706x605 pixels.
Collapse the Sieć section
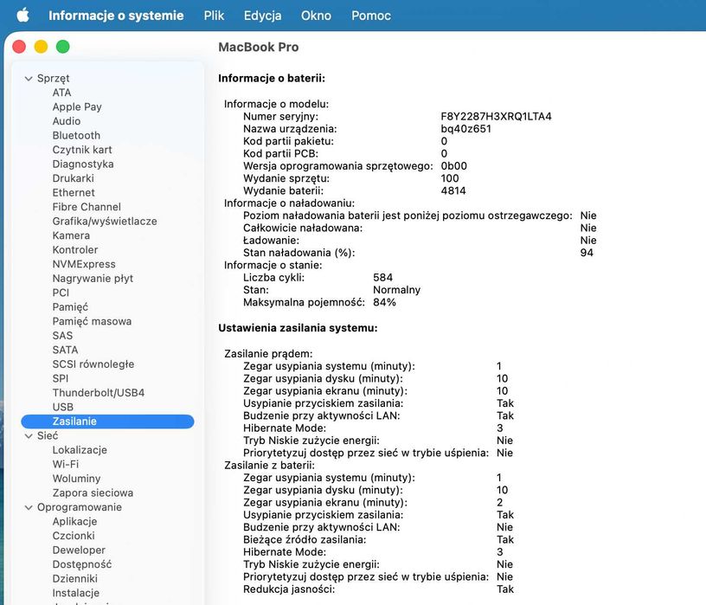(x=29, y=436)
